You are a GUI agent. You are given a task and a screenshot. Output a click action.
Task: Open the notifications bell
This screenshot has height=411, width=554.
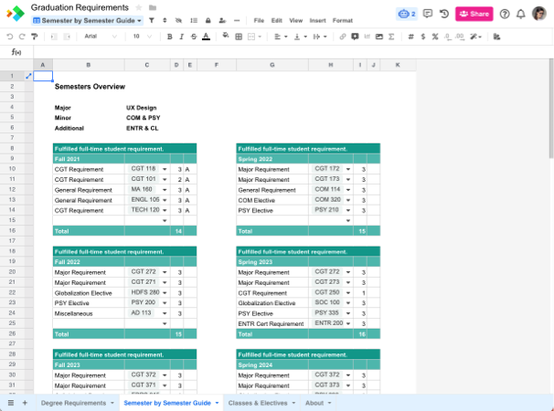tap(521, 14)
